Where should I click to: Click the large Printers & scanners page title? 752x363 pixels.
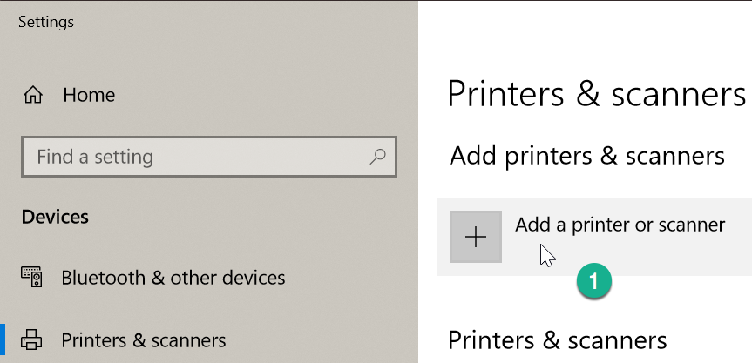click(x=597, y=94)
